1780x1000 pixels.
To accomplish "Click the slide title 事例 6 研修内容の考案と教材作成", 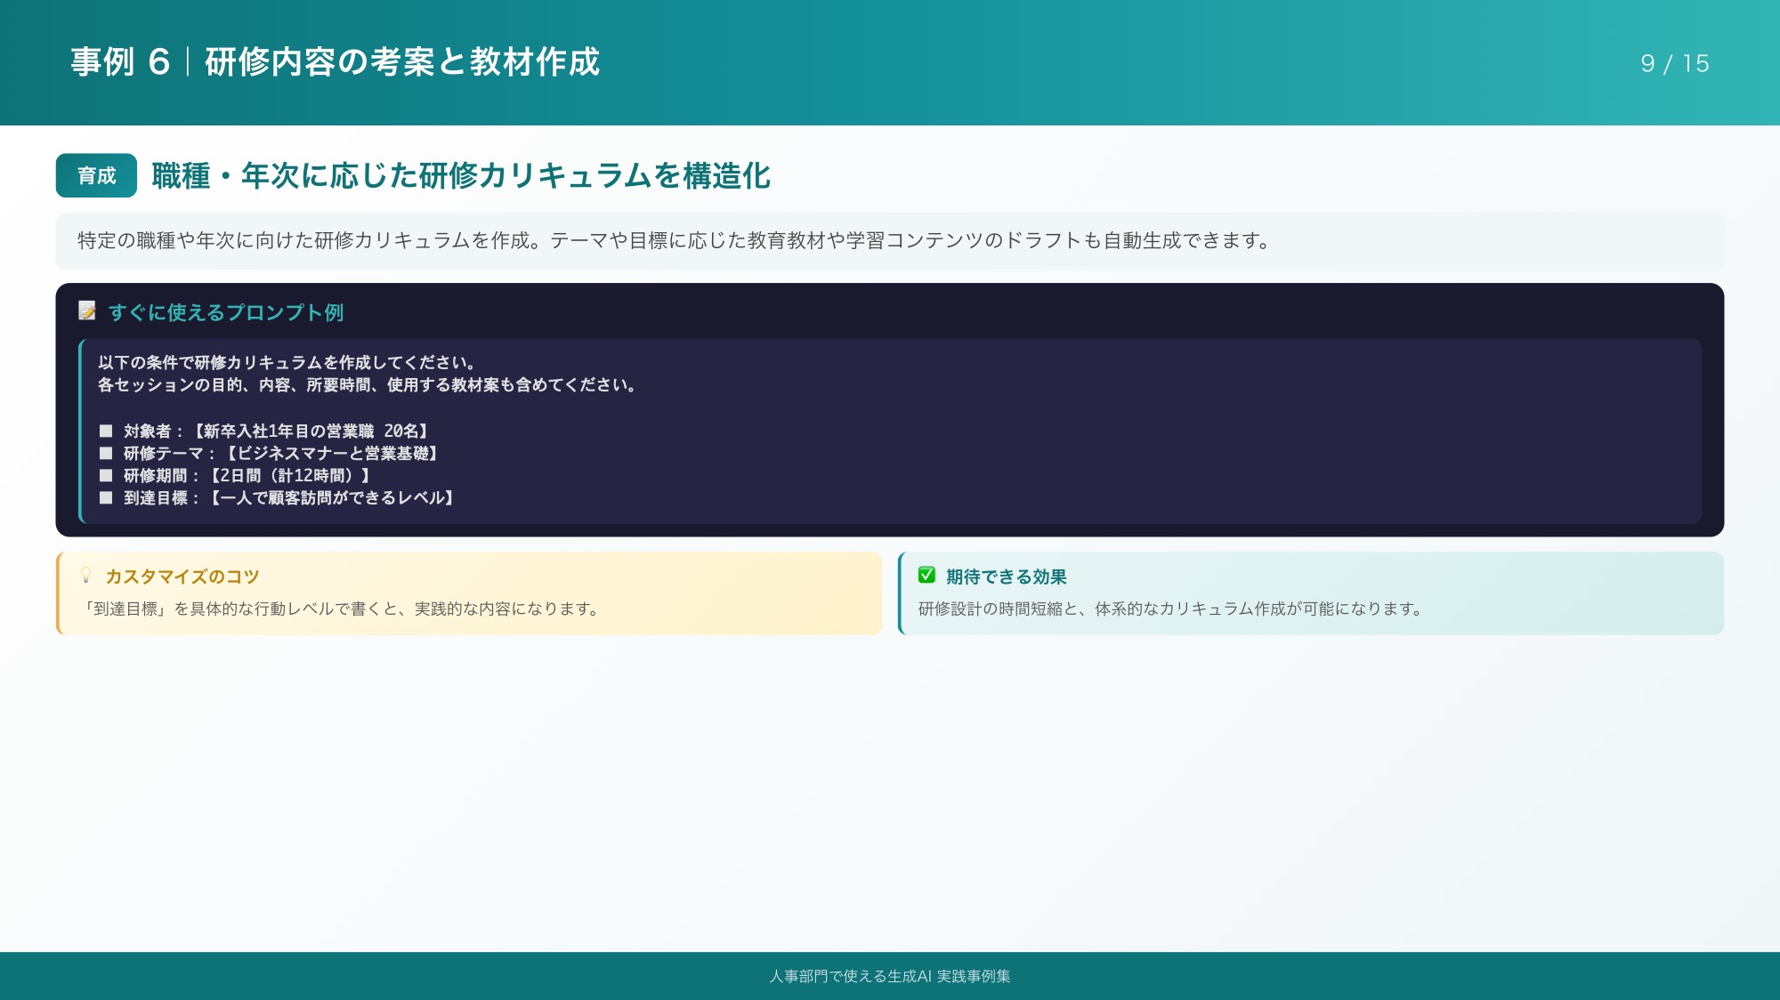I will click(x=336, y=62).
